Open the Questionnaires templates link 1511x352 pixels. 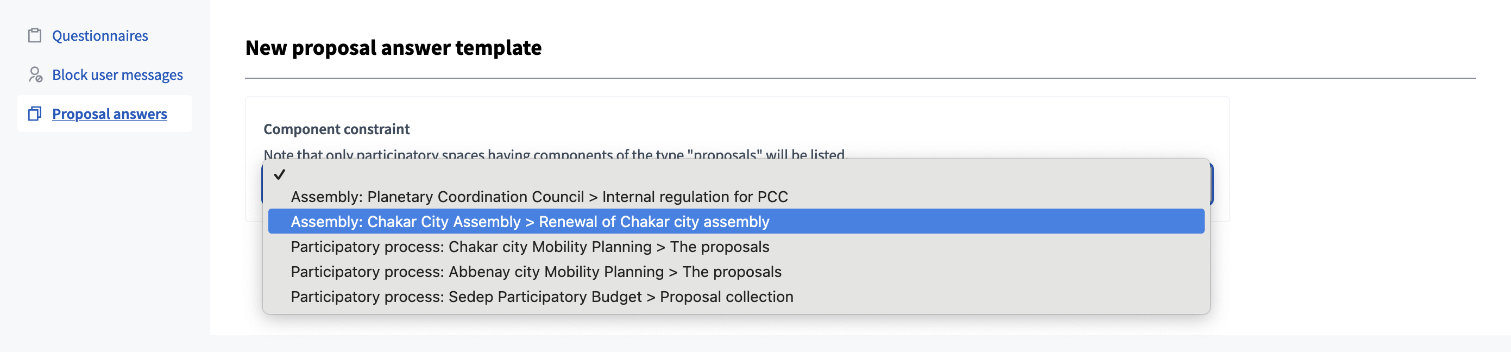pyautogui.click(x=100, y=36)
